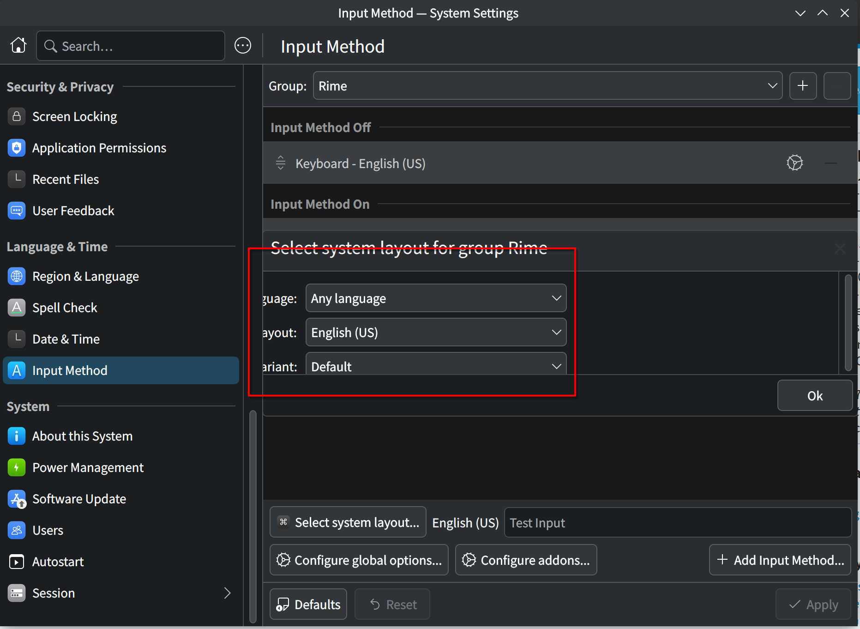Go to the settings home page
The width and height of the screenshot is (860, 629).
(18, 46)
